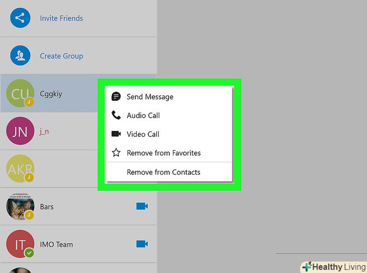Click the Invite Friends share icon
Viewport: 367px width, 273px height.
(x=20, y=18)
